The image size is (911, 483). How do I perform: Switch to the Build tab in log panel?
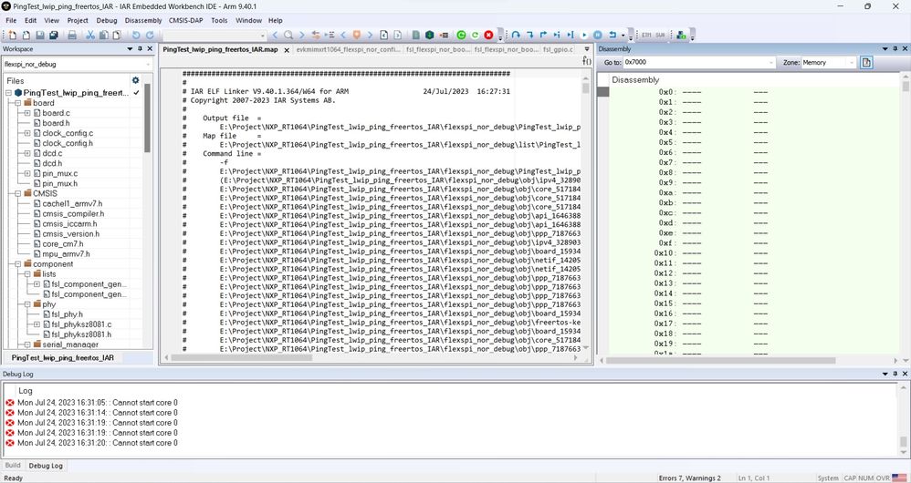coord(13,465)
